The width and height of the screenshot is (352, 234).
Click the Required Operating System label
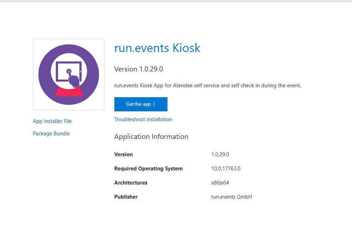[x=148, y=169]
